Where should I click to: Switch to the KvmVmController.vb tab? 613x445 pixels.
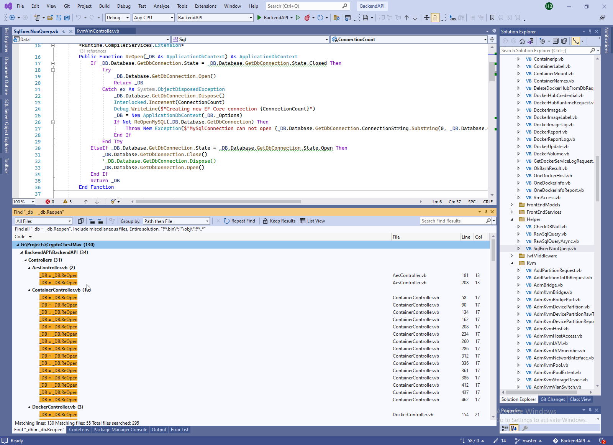(x=98, y=31)
